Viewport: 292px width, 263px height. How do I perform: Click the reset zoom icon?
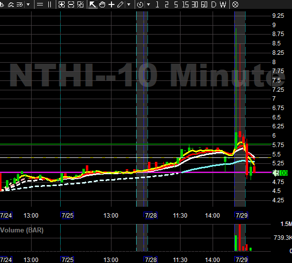coord(80,4)
